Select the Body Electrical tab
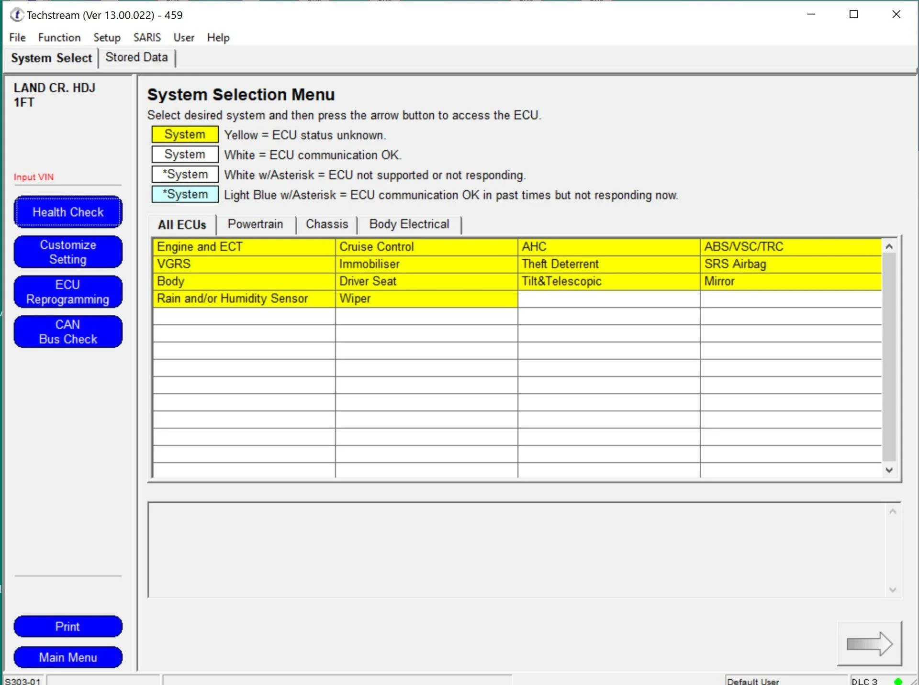The height and width of the screenshot is (685, 919). 409,224
